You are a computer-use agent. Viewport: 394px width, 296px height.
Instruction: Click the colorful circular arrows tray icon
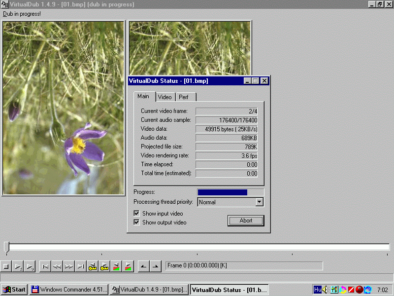(x=343, y=290)
